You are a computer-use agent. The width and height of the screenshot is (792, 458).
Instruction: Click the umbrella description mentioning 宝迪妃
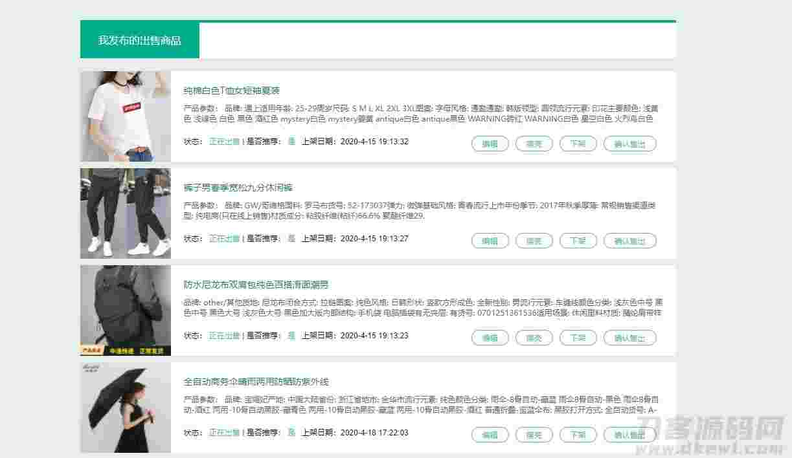point(422,405)
